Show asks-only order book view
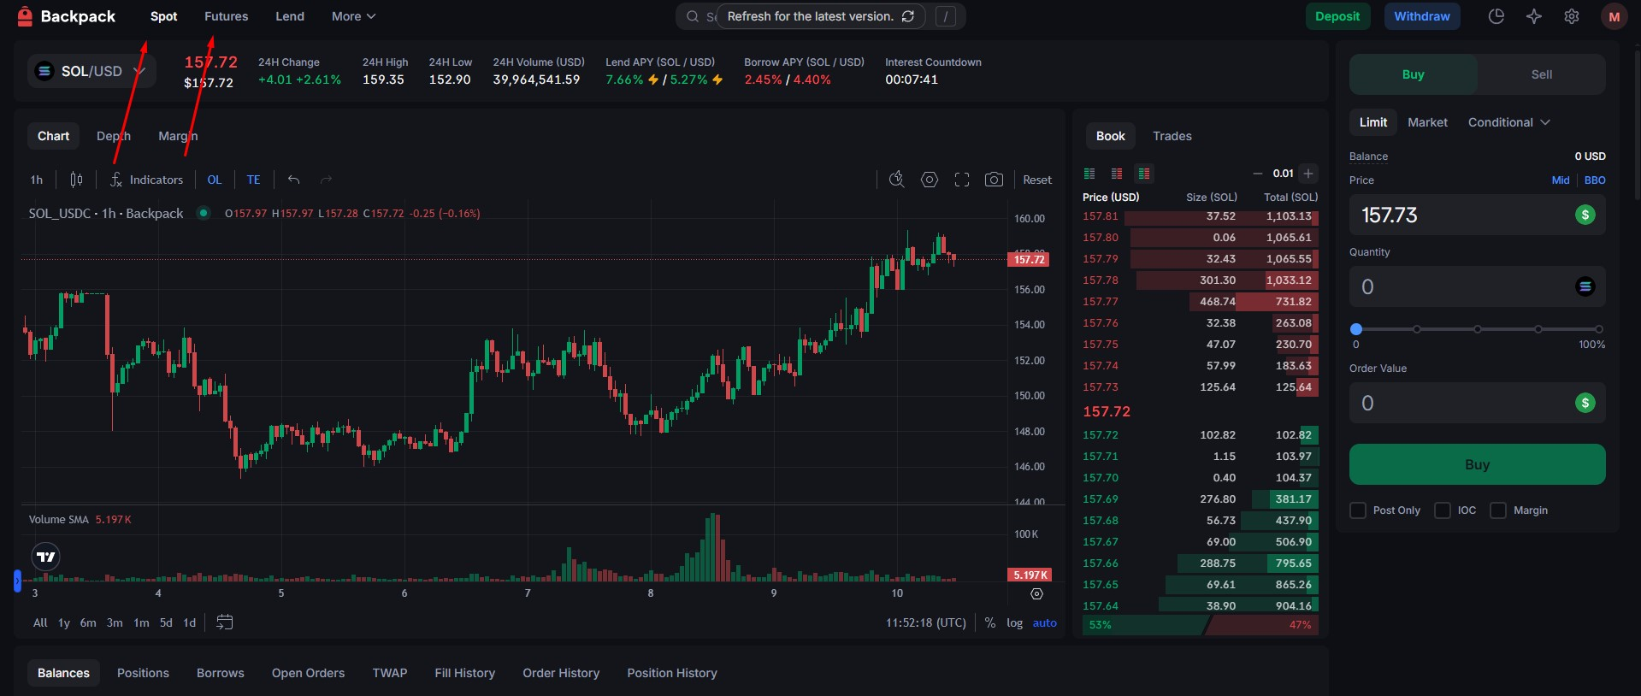 pos(1117,174)
